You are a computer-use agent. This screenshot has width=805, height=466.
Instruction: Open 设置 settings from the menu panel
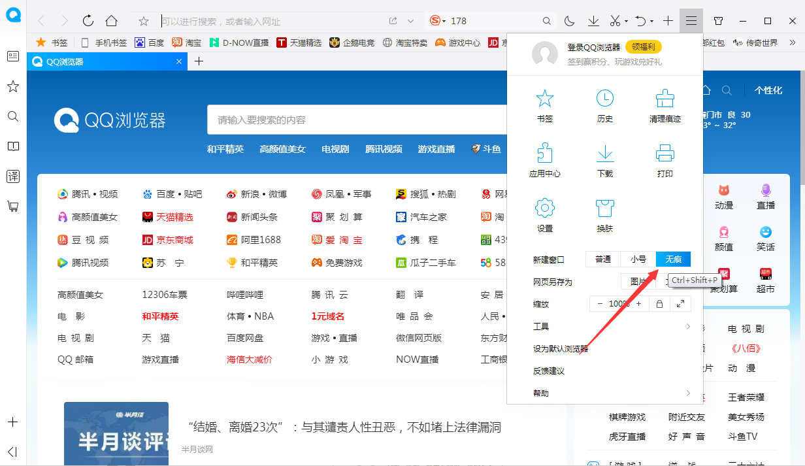(x=545, y=214)
